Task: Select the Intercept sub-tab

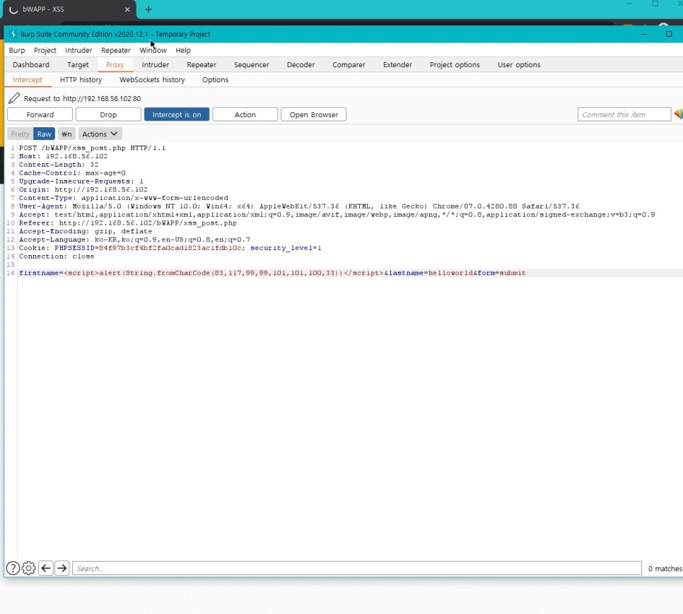Action: coord(28,80)
